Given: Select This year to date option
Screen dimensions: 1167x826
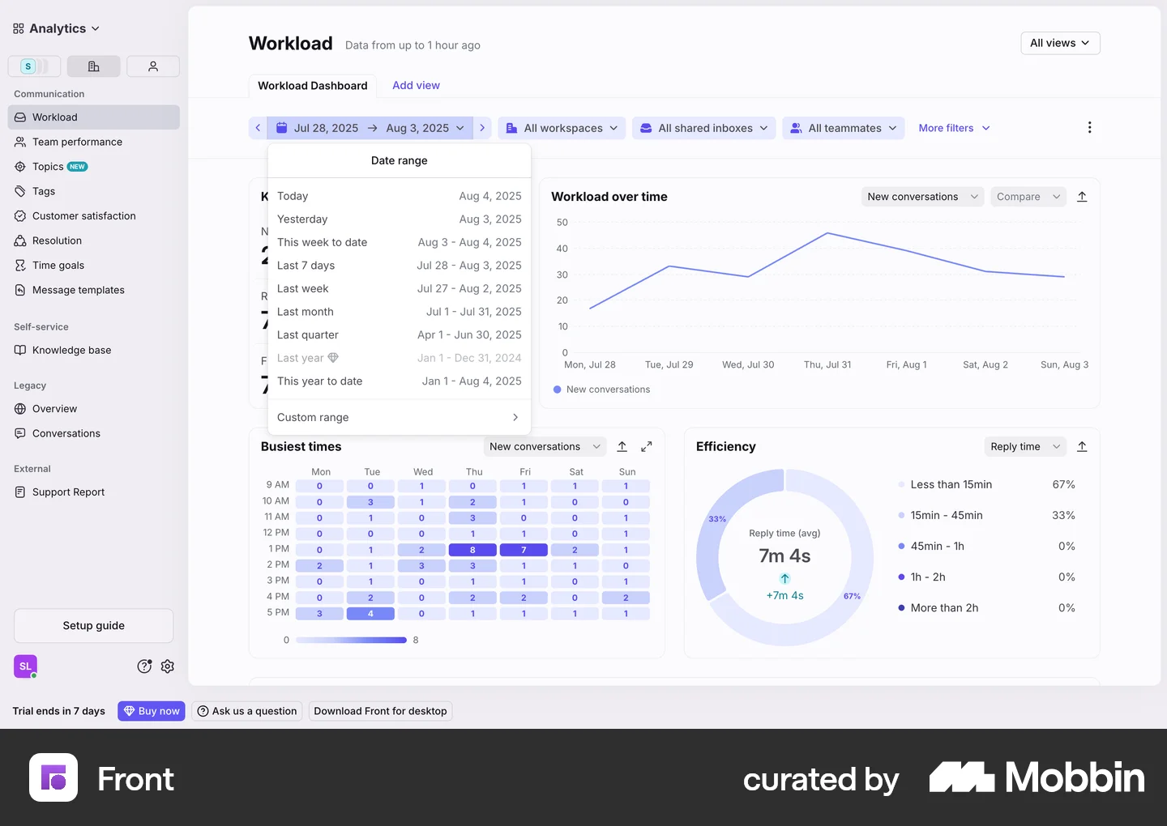Looking at the screenshot, I should 400,381.
